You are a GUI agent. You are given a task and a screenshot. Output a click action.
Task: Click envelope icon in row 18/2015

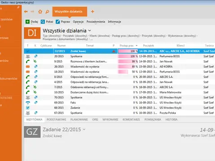pos(28,72)
